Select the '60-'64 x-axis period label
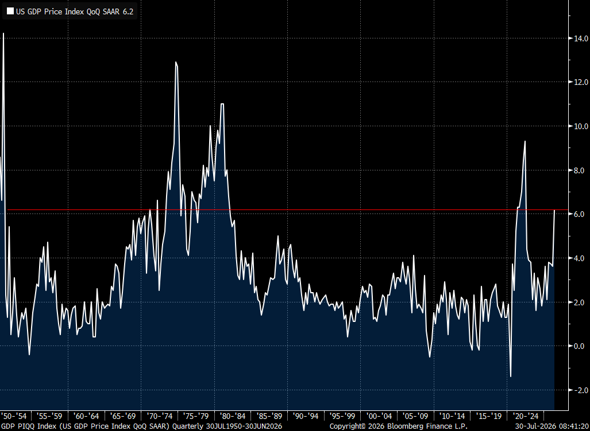 [x=86, y=416]
